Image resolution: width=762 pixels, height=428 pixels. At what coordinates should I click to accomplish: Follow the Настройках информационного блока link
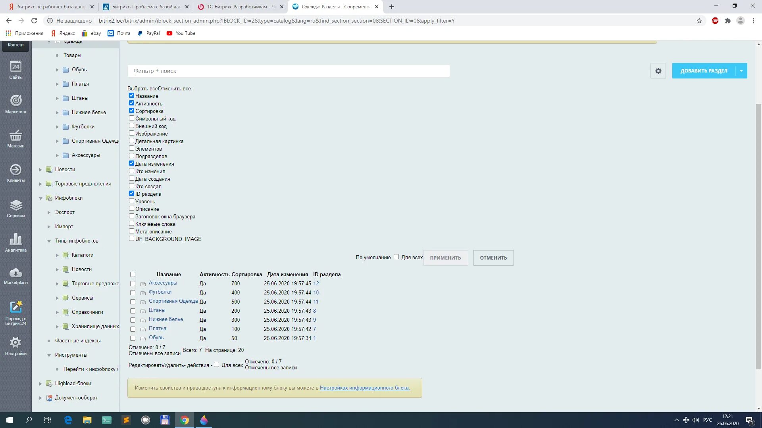365,388
